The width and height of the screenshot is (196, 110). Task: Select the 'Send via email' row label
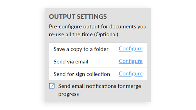(x=71, y=62)
